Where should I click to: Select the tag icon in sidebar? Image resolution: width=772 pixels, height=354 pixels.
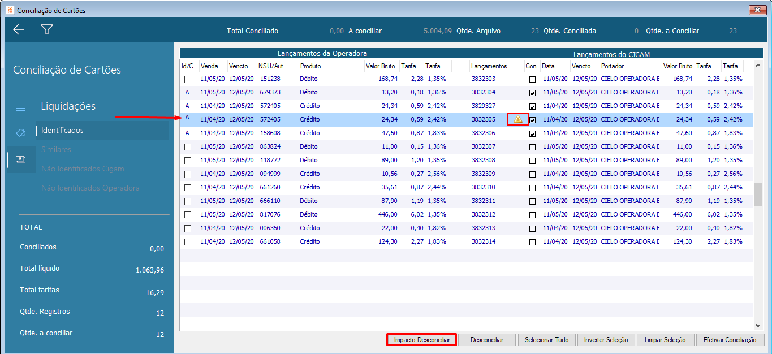pos(20,132)
